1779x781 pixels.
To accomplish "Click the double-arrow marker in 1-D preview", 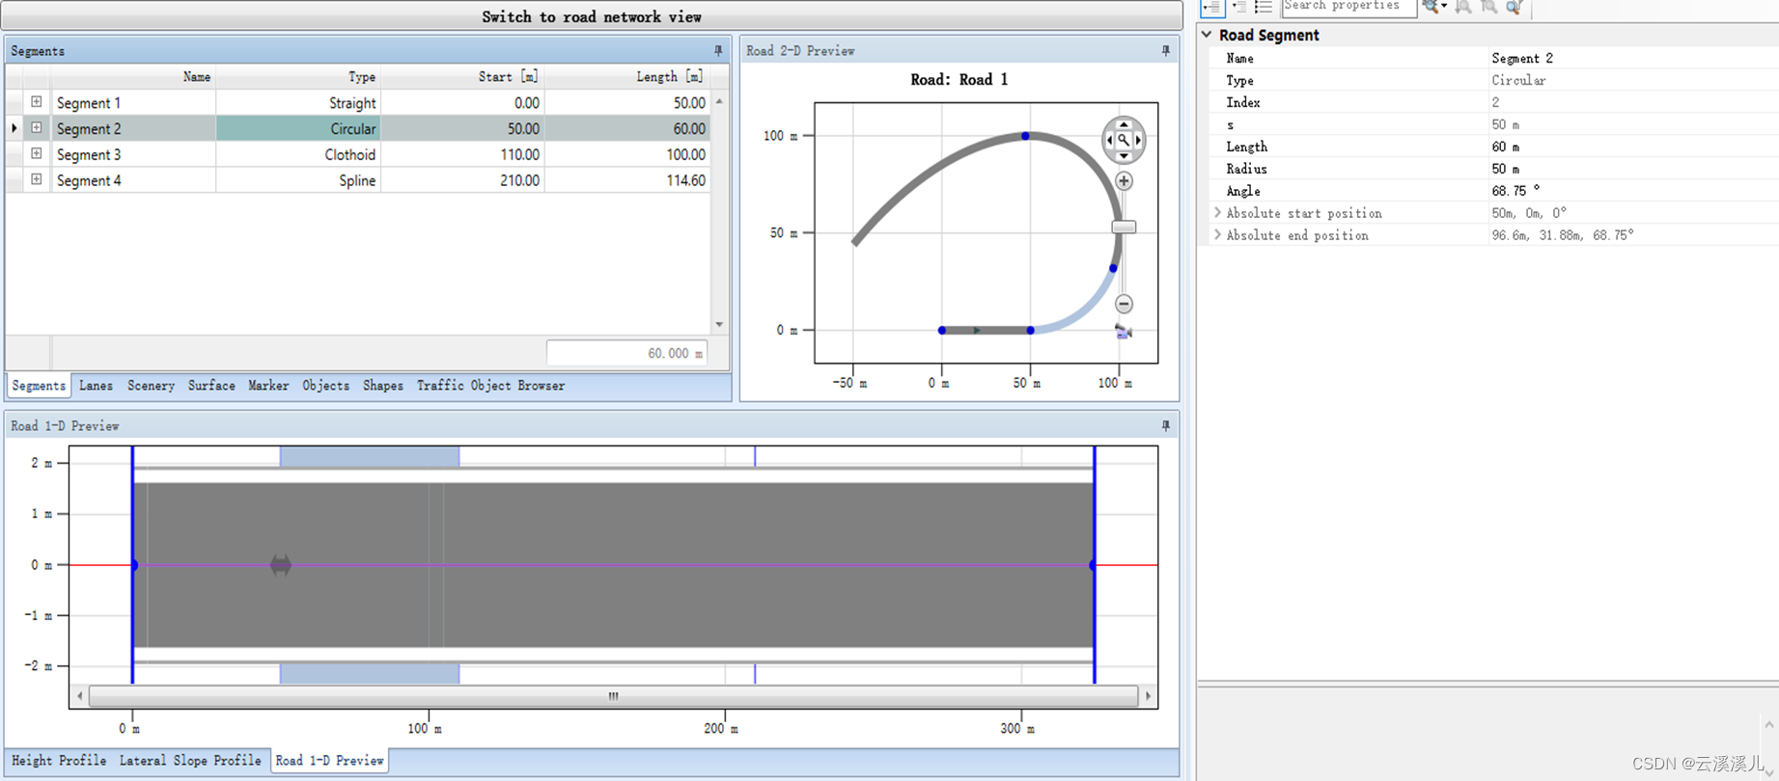I will pos(281,565).
